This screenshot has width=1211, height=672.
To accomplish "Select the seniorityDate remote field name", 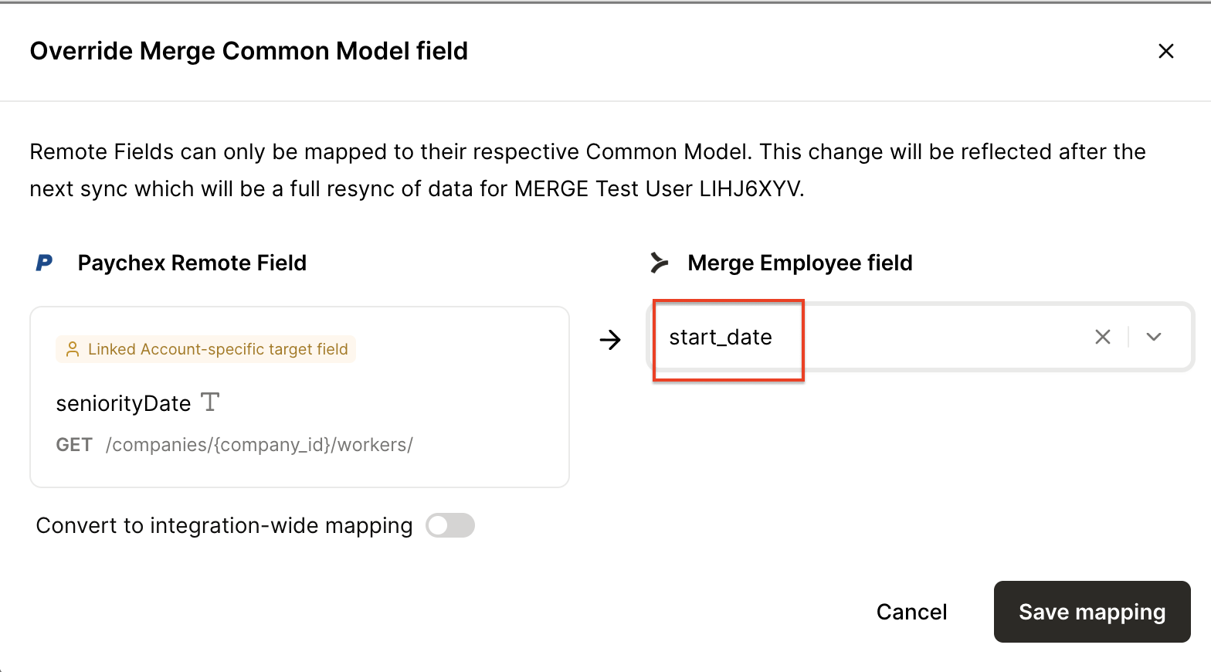I will pos(124,403).
